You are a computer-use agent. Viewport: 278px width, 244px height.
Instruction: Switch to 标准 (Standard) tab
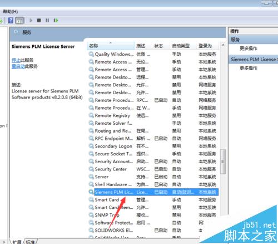(x=31, y=242)
